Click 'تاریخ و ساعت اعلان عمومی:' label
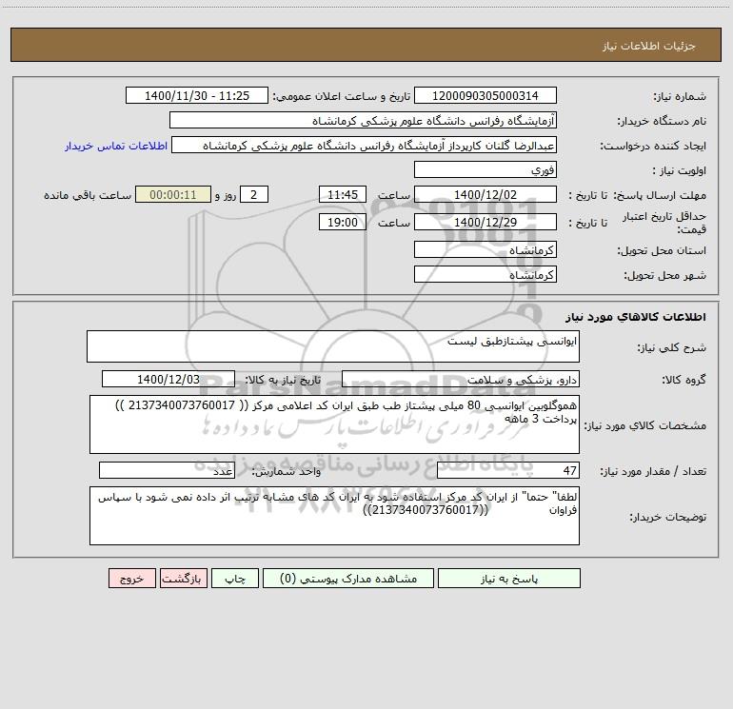This screenshot has width=733, height=709. tap(341, 96)
